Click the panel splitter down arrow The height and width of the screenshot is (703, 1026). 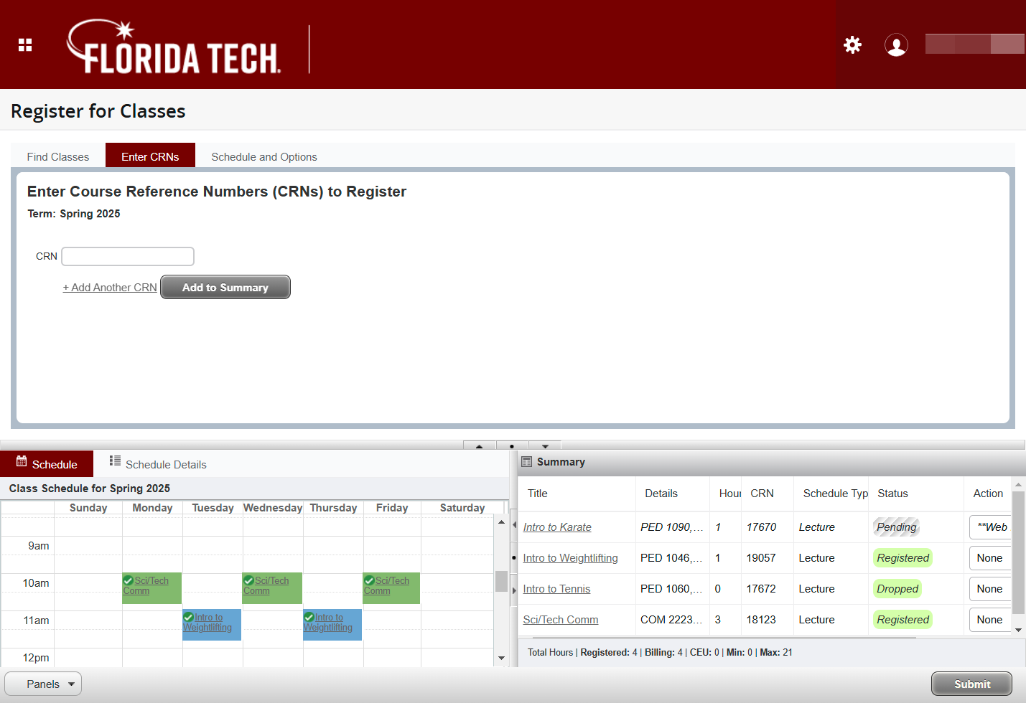(x=545, y=445)
